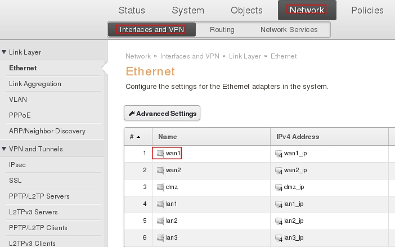The height and width of the screenshot is (247, 395).
Task: Click the dmz interface icon
Action: [160, 187]
